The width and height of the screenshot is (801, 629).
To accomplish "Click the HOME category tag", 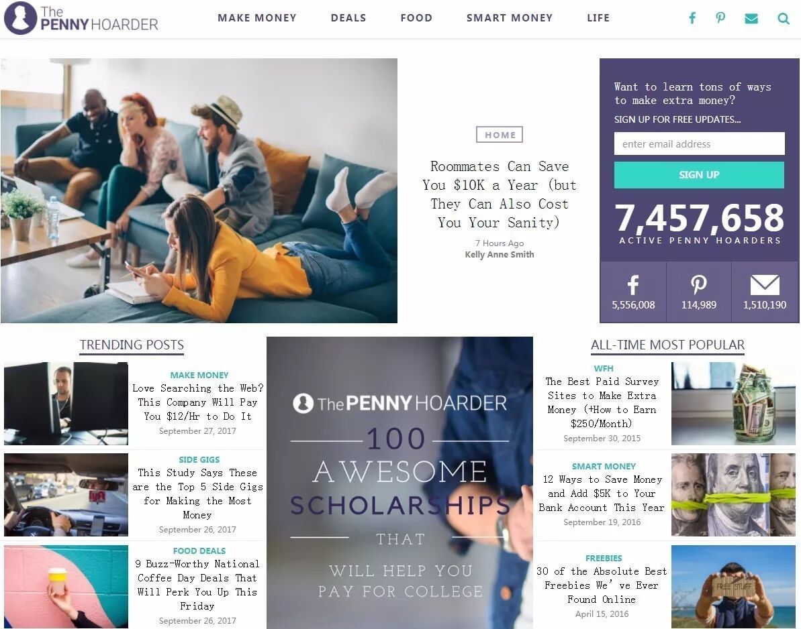I will (x=500, y=135).
